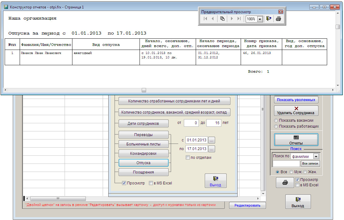
Task: Click the report window's horizontal scrollbar thumb
Action: tap(144, 90)
